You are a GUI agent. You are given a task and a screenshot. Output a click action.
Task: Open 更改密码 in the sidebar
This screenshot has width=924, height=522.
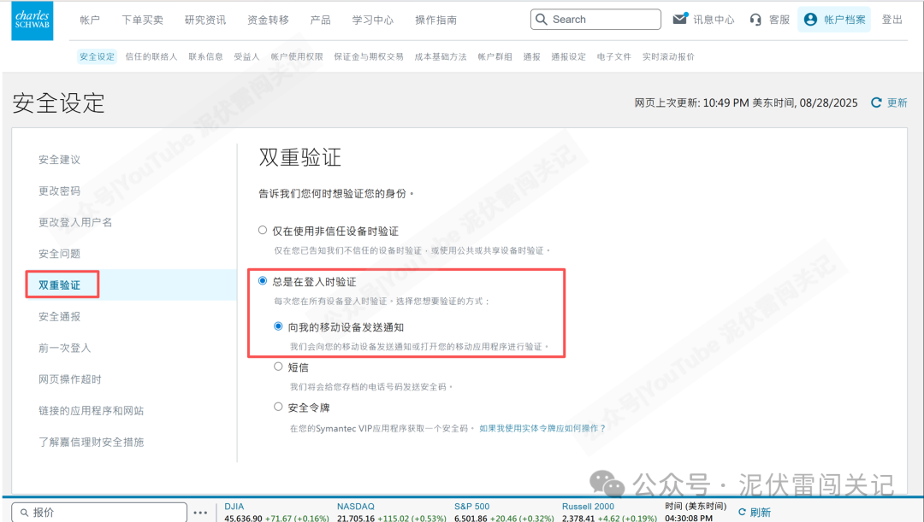coord(62,191)
